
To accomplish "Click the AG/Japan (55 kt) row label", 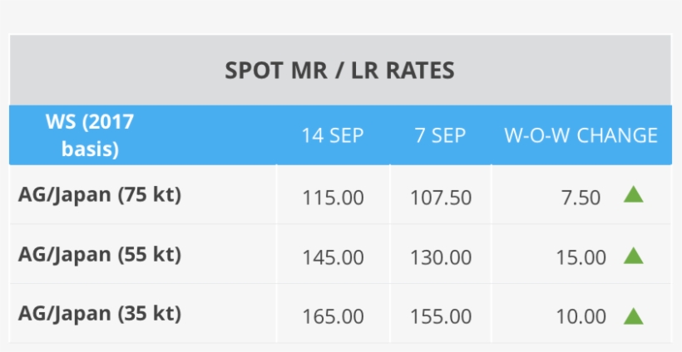I will pyautogui.click(x=100, y=255).
